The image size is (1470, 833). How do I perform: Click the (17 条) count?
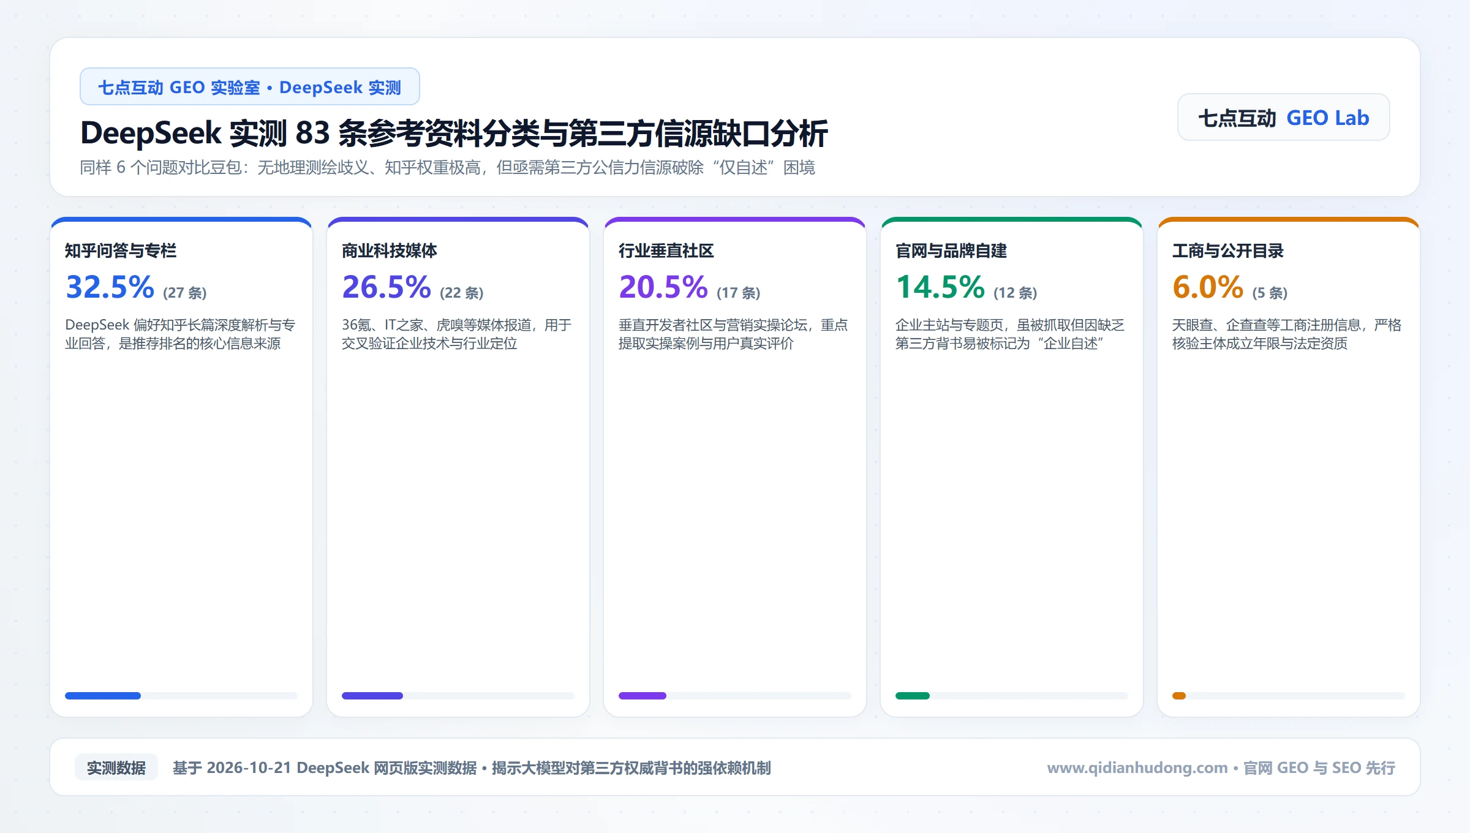(x=739, y=293)
